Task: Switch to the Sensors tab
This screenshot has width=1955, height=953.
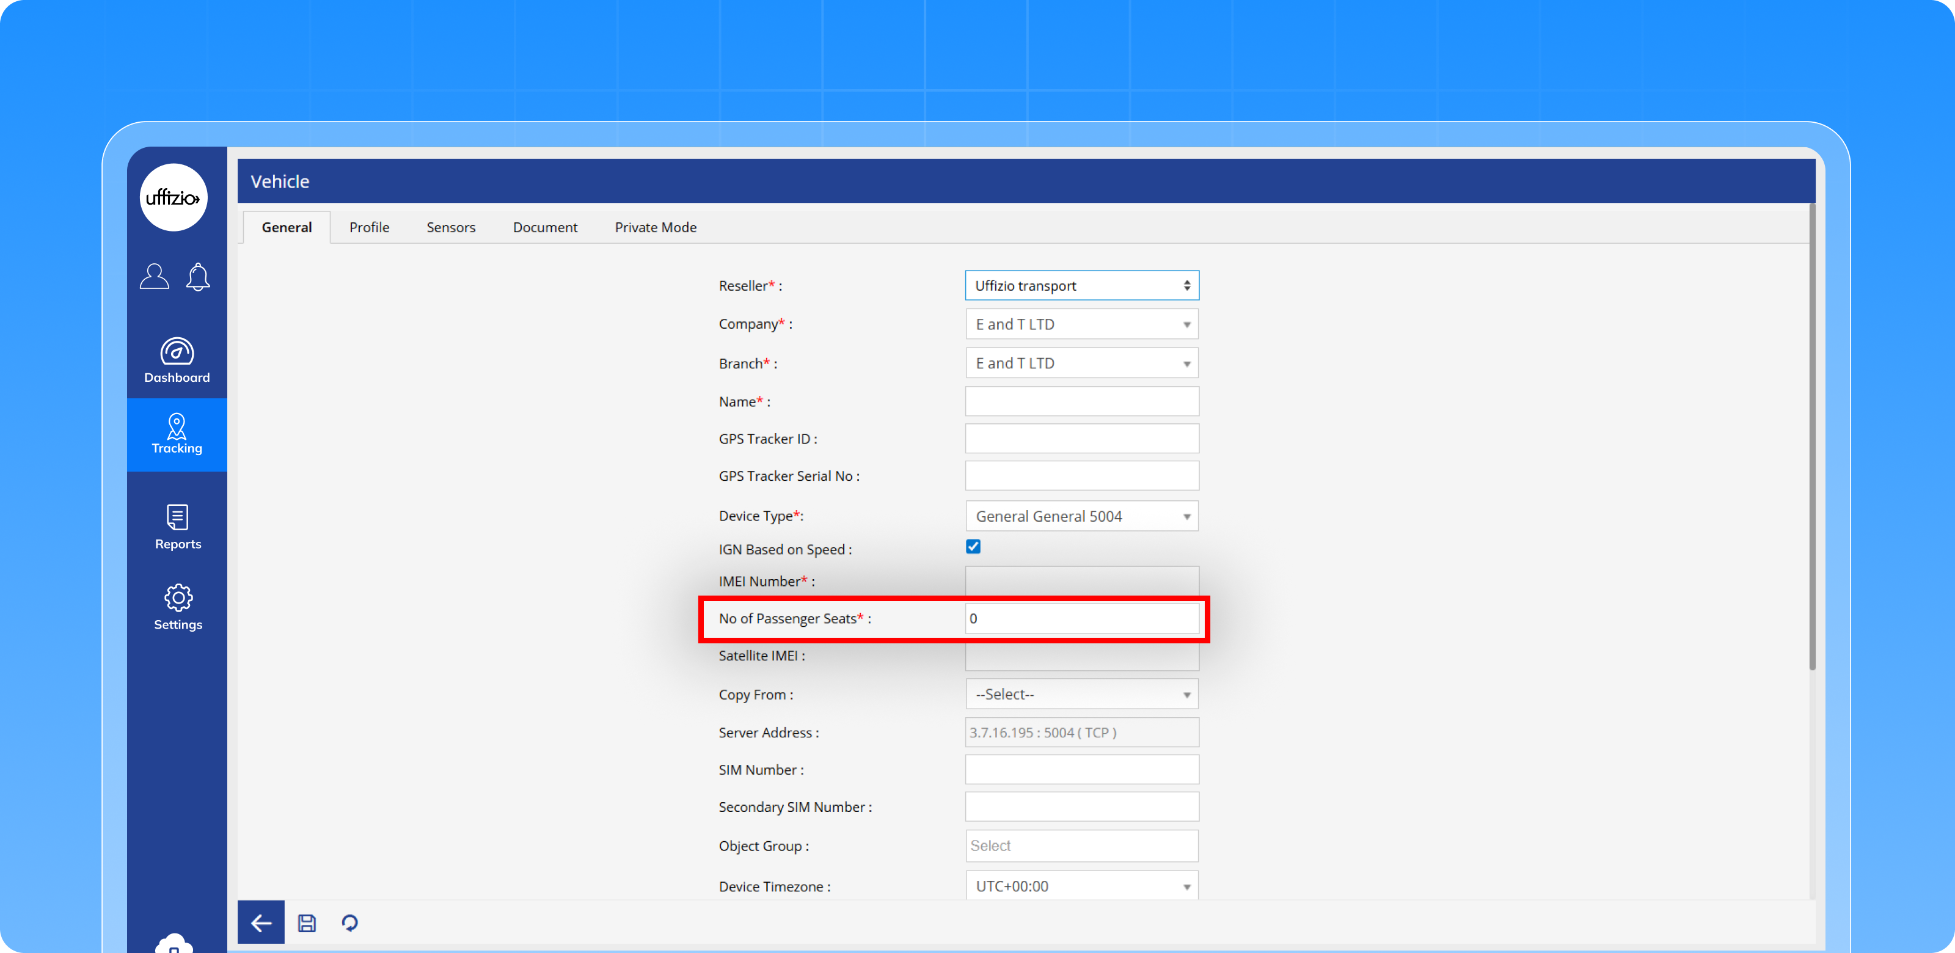Action: (x=451, y=227)
